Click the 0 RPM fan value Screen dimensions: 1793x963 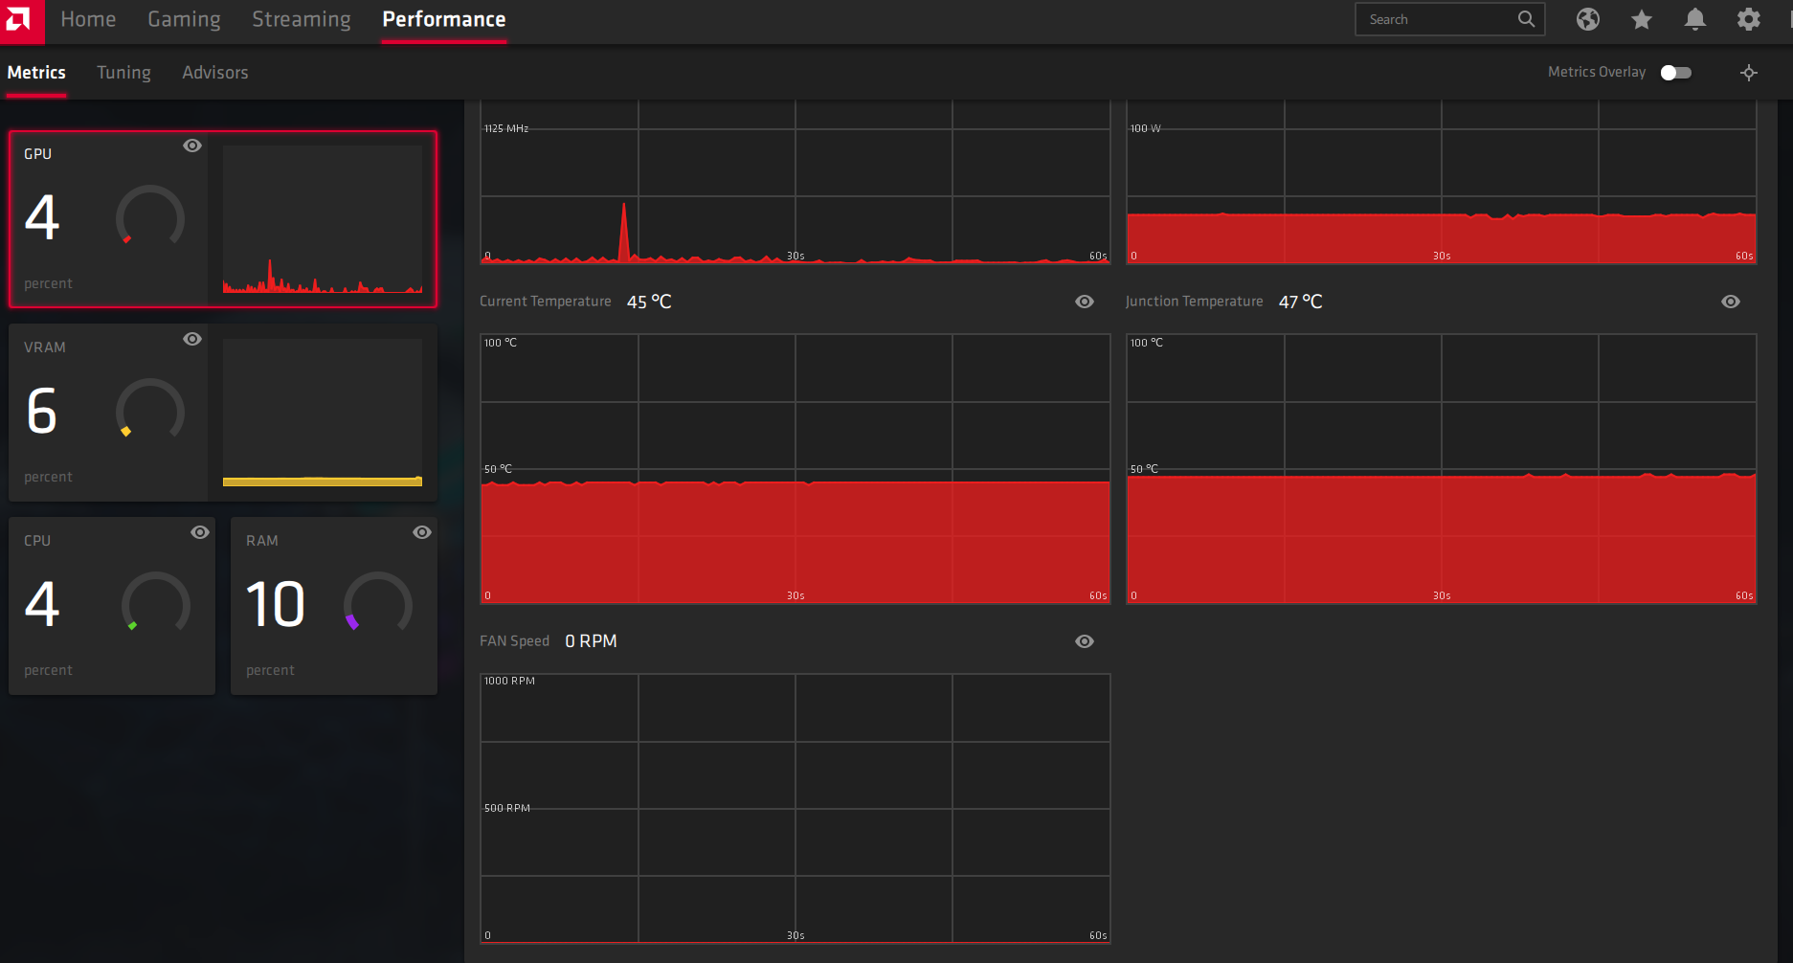(591, 641)
